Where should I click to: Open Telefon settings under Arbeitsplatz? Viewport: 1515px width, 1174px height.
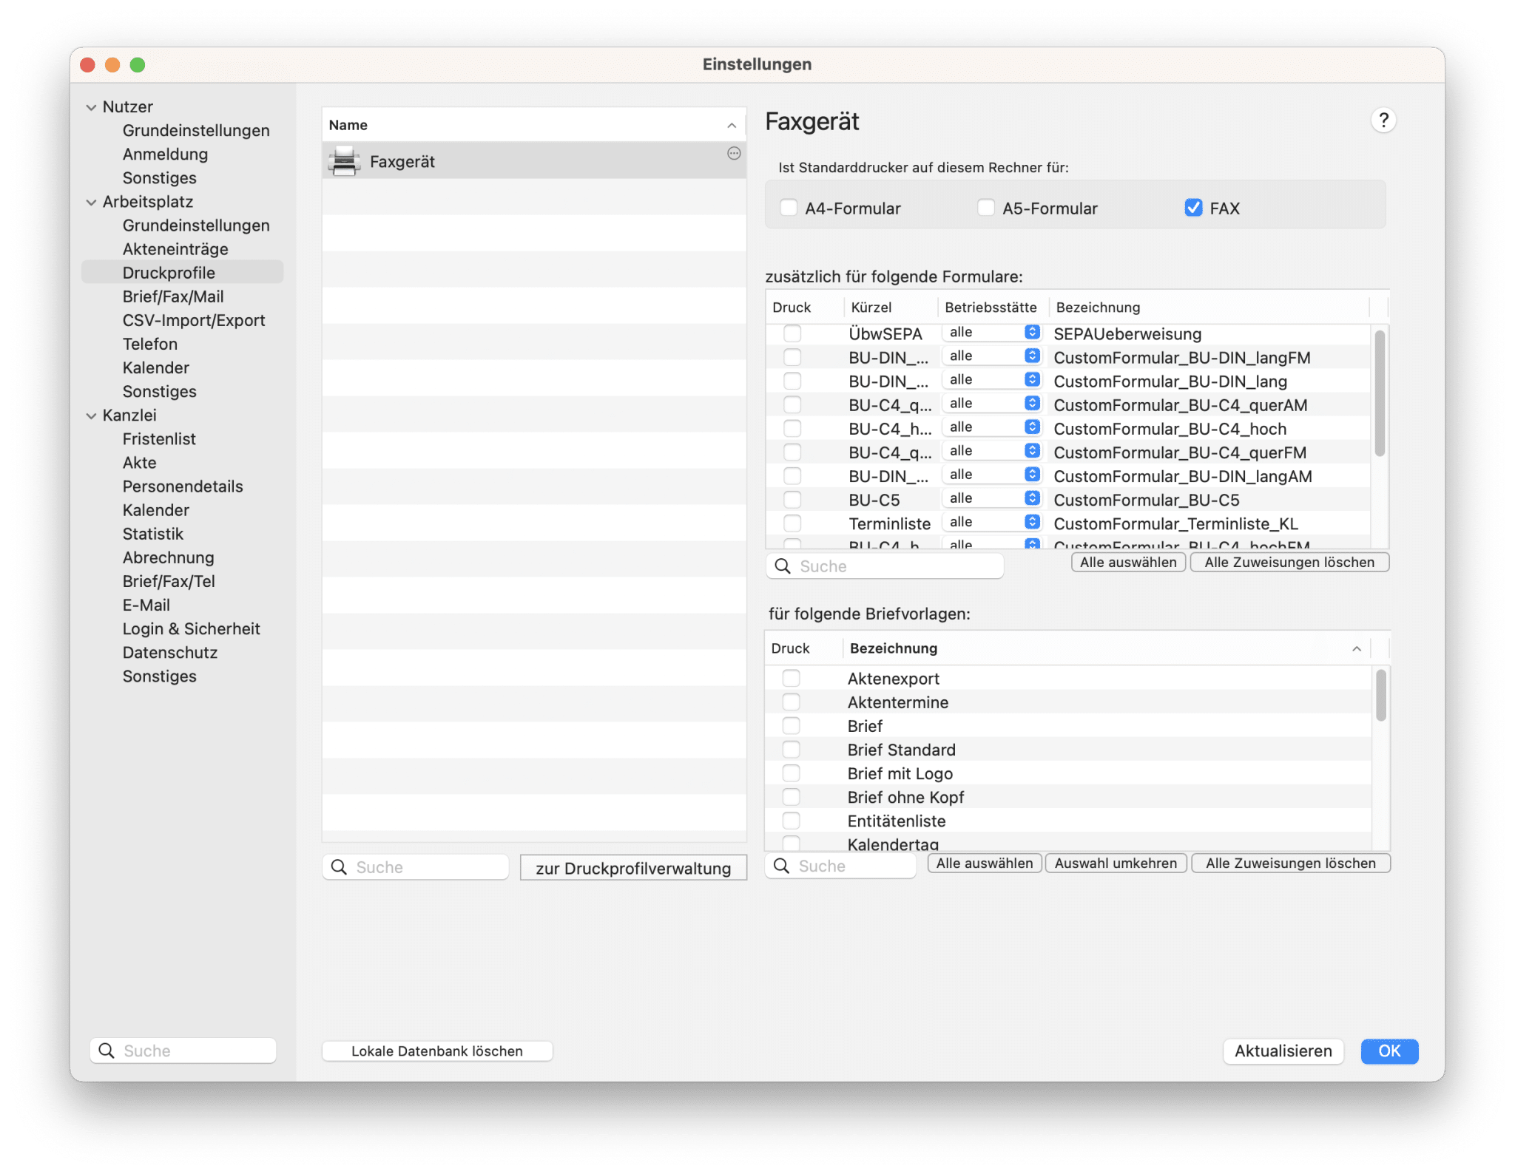[150, 344]
